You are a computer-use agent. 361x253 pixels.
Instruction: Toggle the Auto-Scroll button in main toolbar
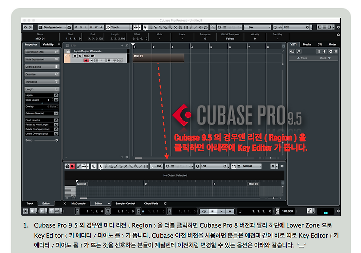(x=136, y=27)
